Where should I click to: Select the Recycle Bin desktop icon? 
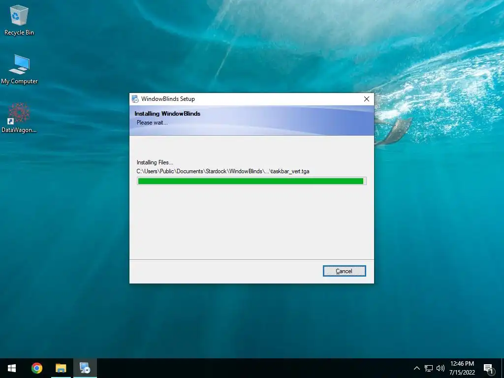[19, 20]
